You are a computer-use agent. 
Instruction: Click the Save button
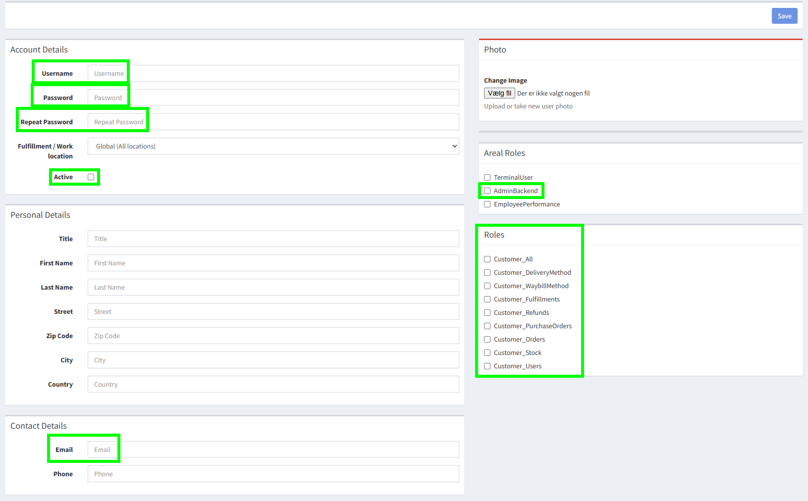pos(784,16)
